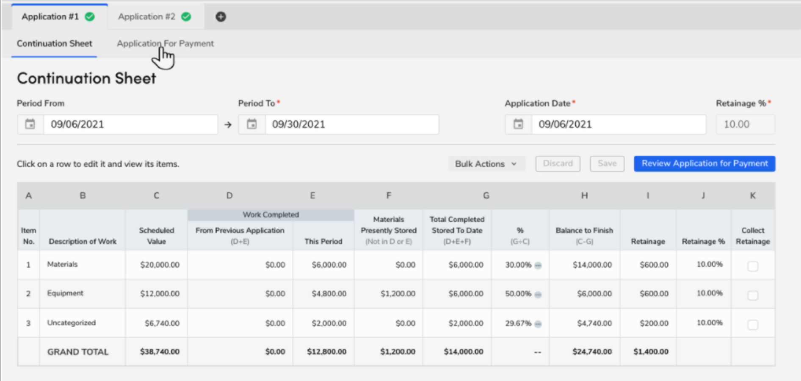Click the Retainage % field showing 10.00
The width and height of the screenshot is (801, 381).
pos(746,124)
